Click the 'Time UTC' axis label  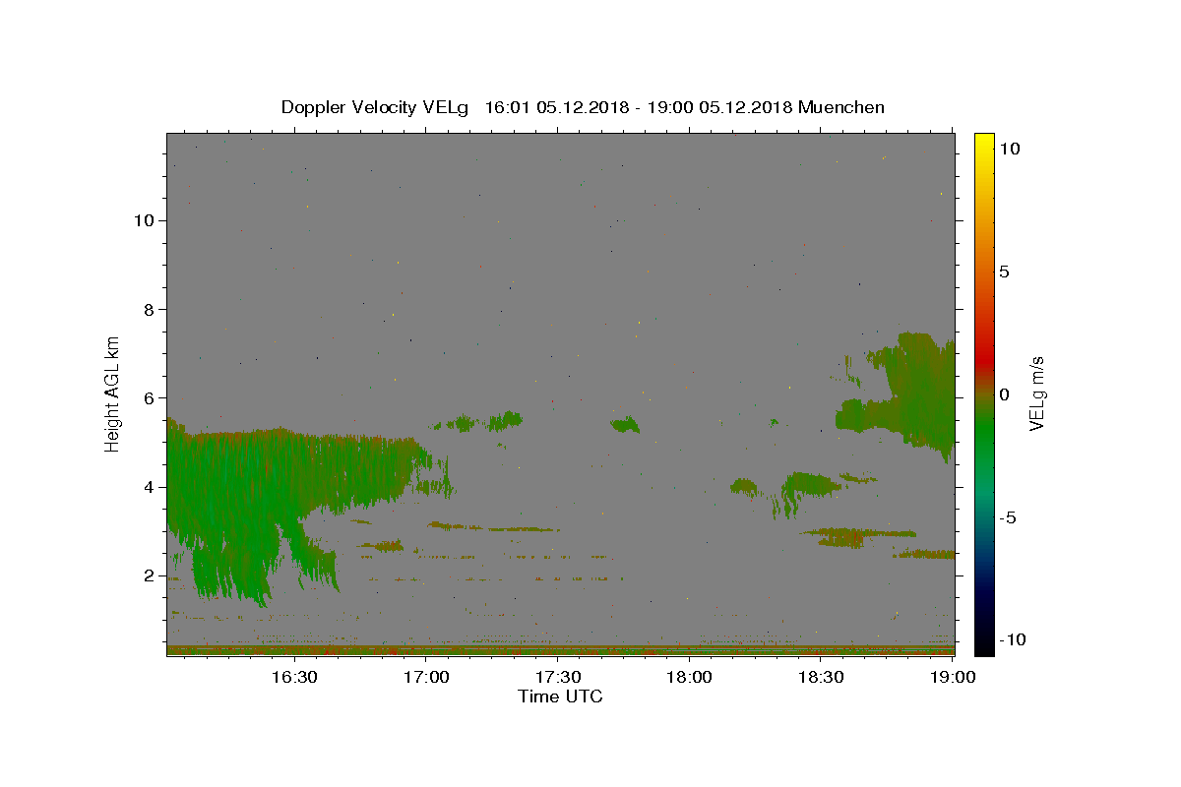(x=560, y=696)
